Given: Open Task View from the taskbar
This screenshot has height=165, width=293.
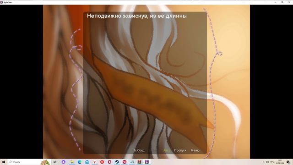Looking at the screenshot, I should tap(55, 162).
